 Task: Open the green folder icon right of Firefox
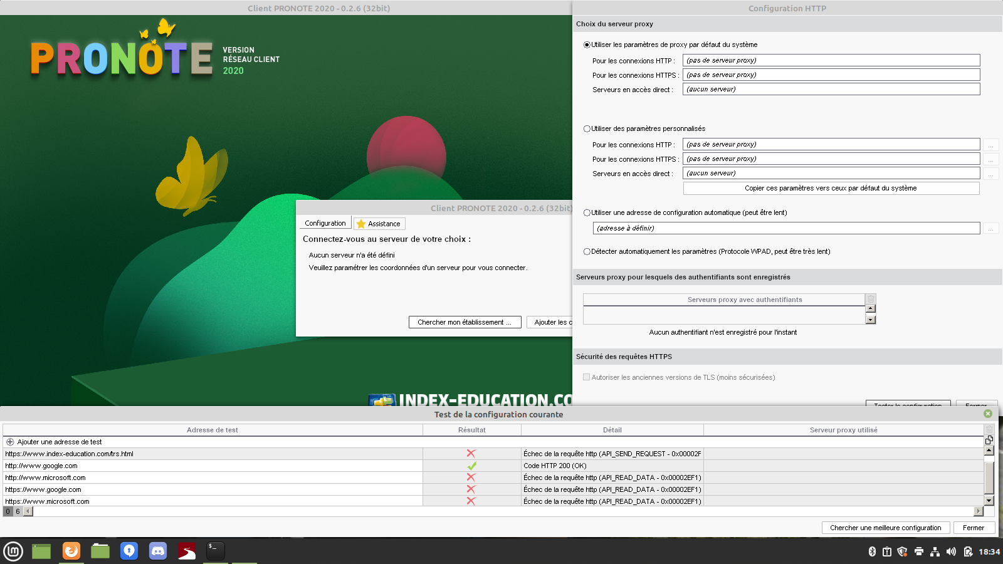point(100,551)
